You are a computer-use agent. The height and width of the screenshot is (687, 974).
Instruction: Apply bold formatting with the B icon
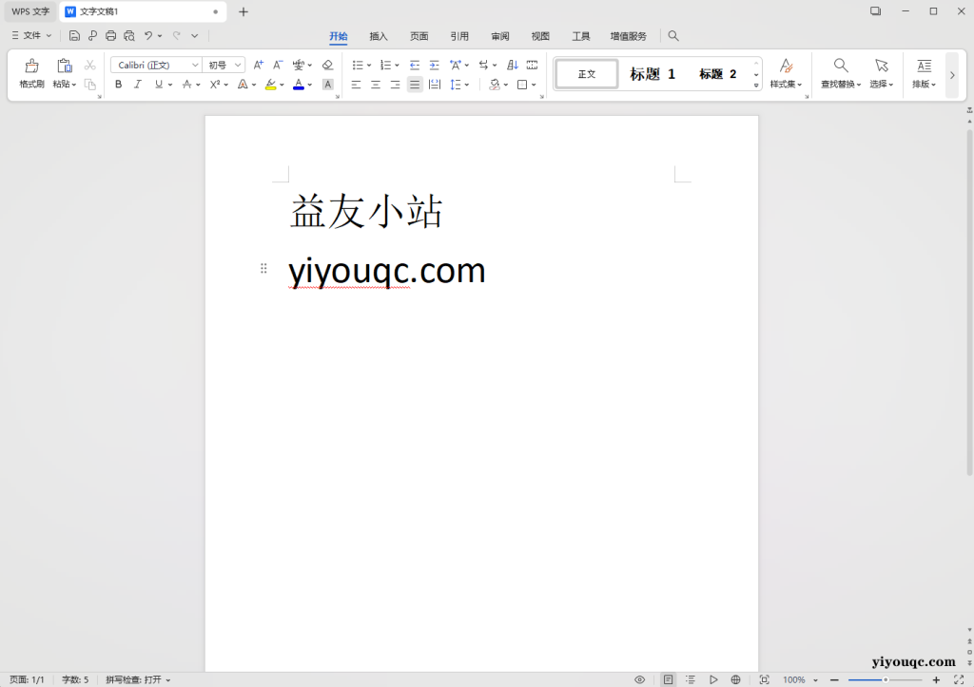[x=118, y=84]
